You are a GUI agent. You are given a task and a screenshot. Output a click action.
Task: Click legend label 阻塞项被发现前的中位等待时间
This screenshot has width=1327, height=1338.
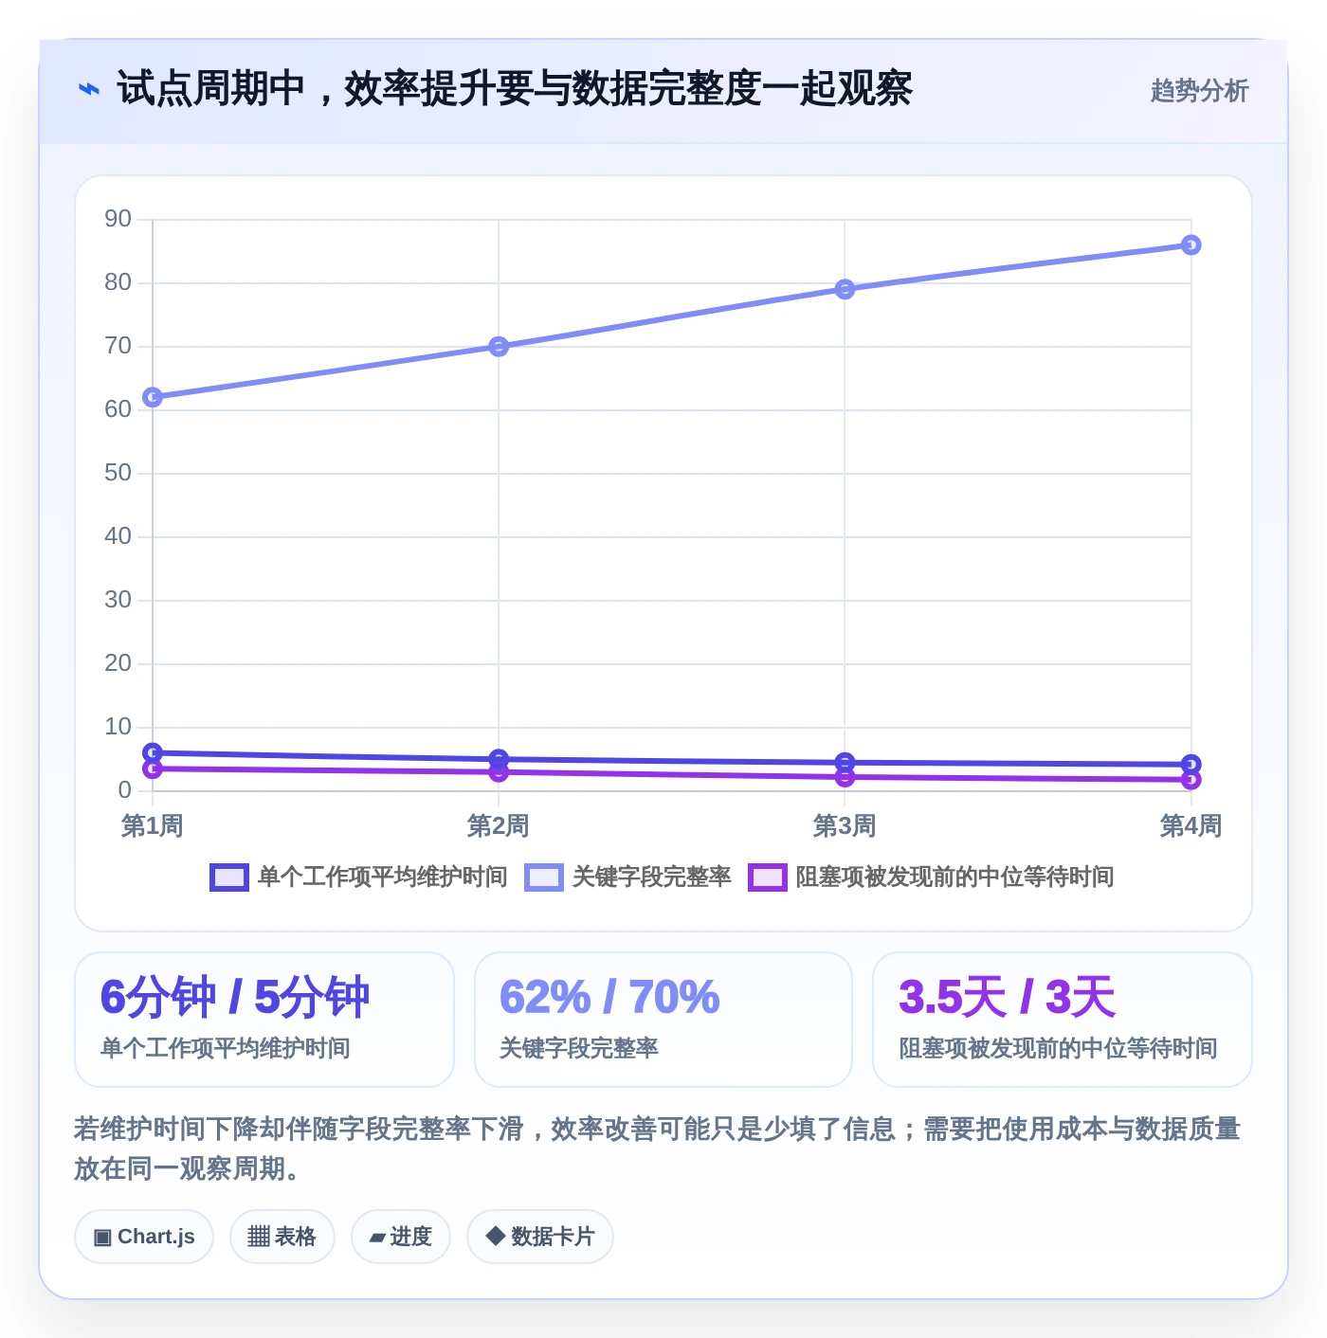(x=954, y=877)
